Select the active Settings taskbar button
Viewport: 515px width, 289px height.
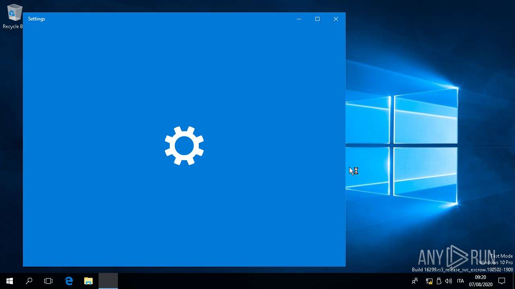(108, 281)
